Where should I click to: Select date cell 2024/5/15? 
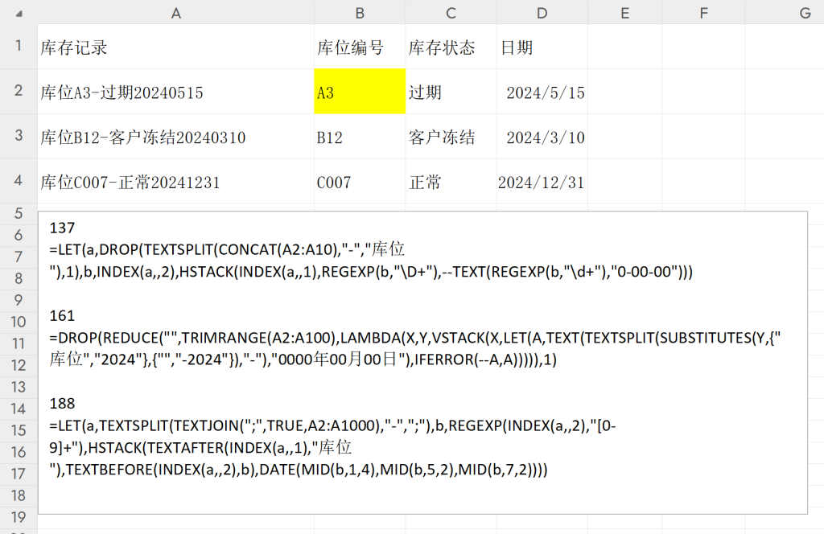pyautogui.click(x=542, y=92)
